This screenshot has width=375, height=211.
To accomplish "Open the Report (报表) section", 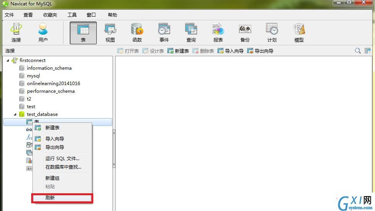I will coord(218,33).
